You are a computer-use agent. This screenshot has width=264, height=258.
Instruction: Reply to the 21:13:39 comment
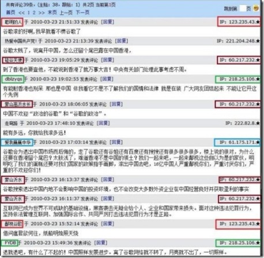click(122, 41)
